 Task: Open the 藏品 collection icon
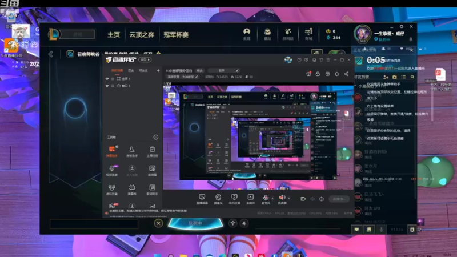[267, 34]
